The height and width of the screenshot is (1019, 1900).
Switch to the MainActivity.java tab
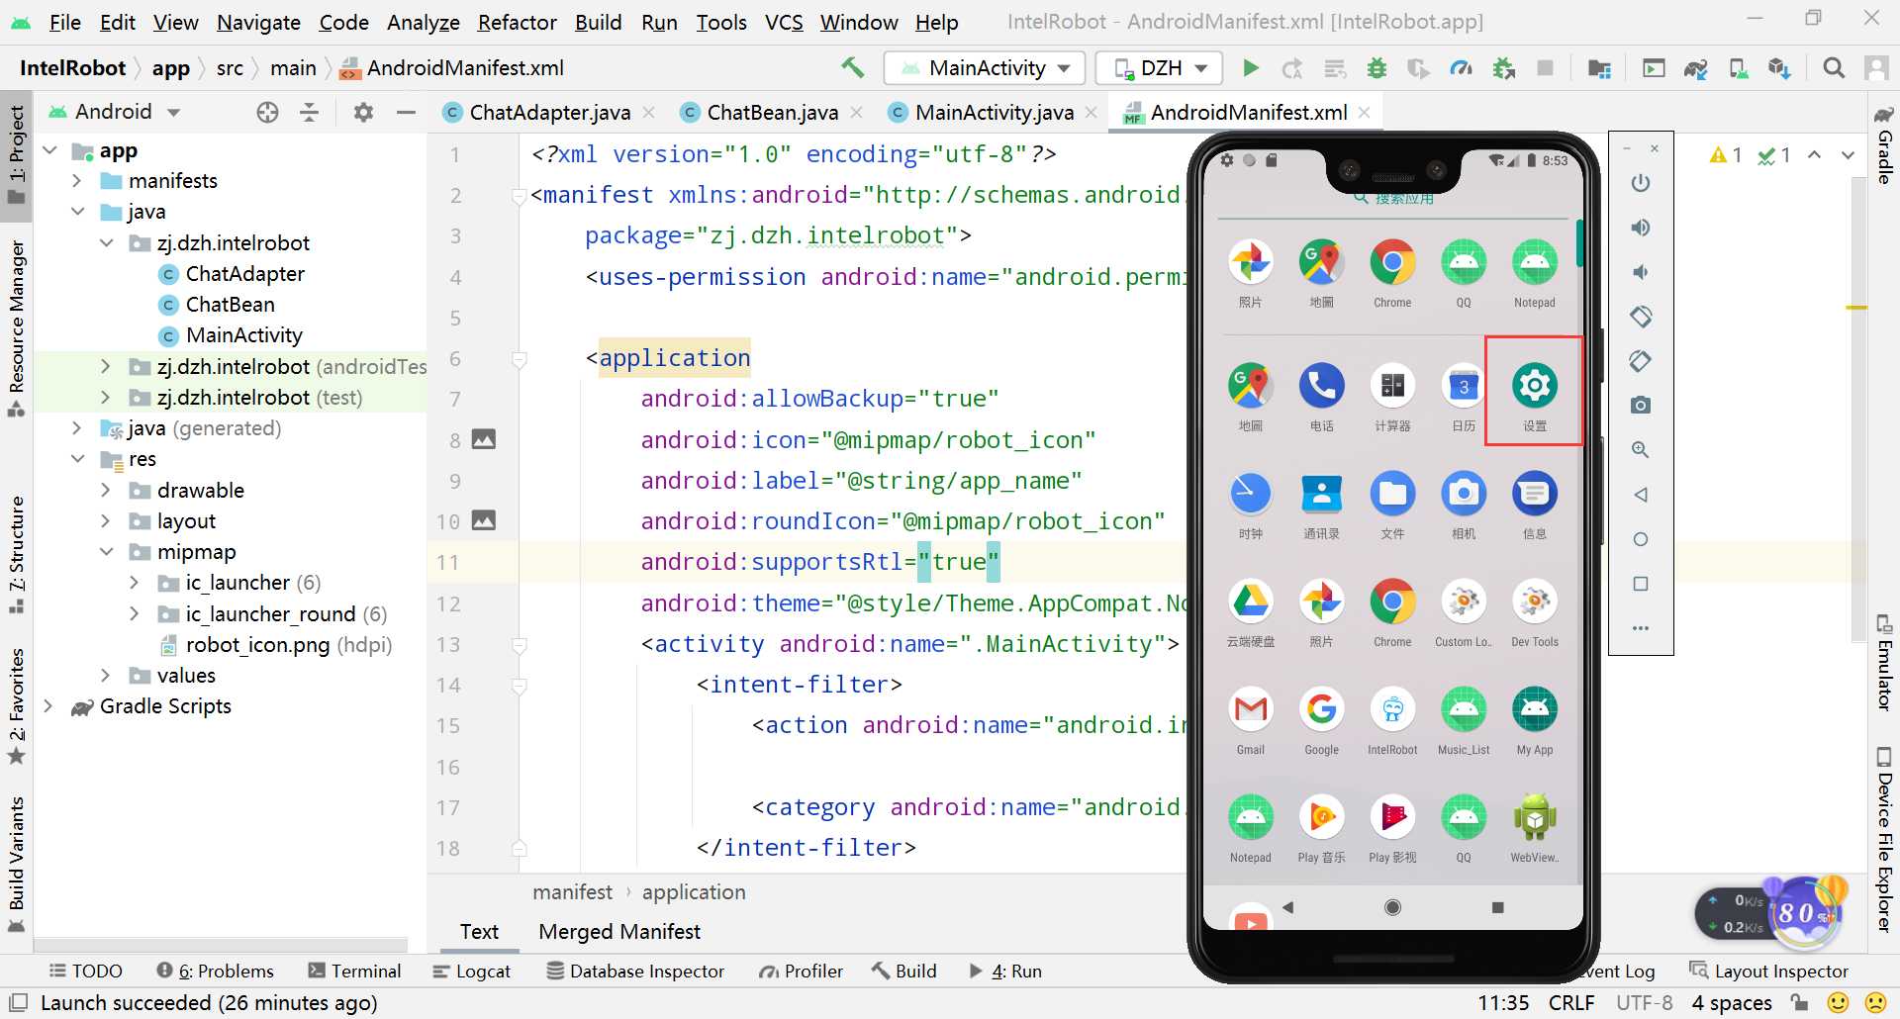[994, 113]
